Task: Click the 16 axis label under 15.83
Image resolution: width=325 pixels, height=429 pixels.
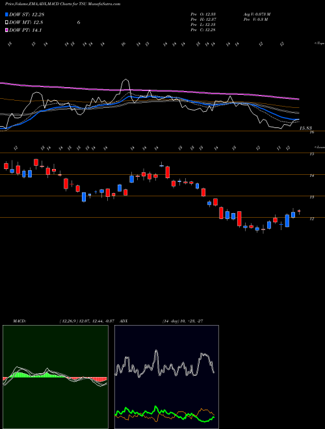Action: tap(311, 133)
